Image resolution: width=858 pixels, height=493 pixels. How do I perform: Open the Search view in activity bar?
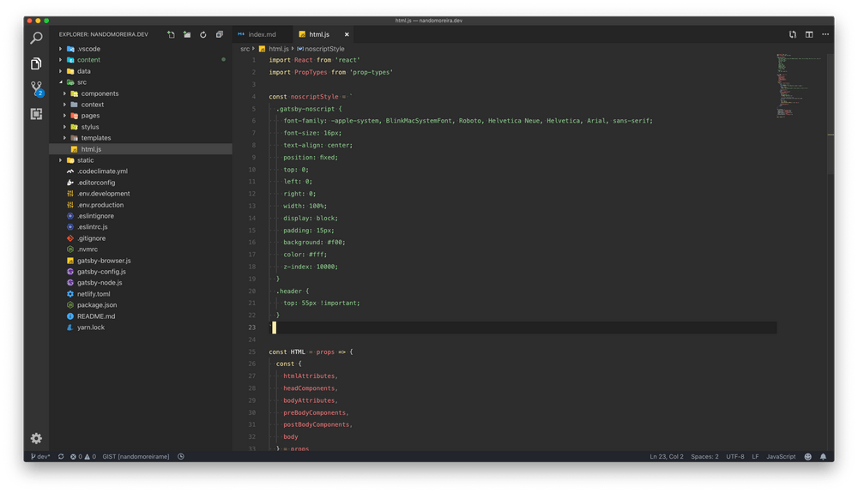pyautogui.click(x=36, y=38)
